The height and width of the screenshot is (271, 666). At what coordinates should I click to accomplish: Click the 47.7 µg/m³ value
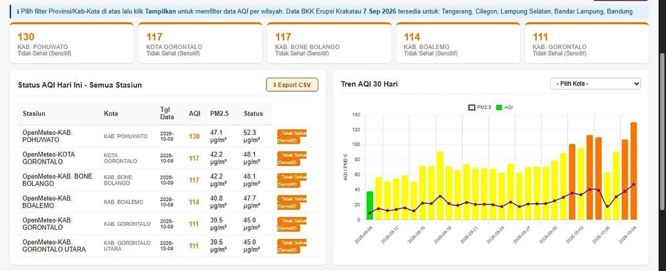[x=252, y=202]
